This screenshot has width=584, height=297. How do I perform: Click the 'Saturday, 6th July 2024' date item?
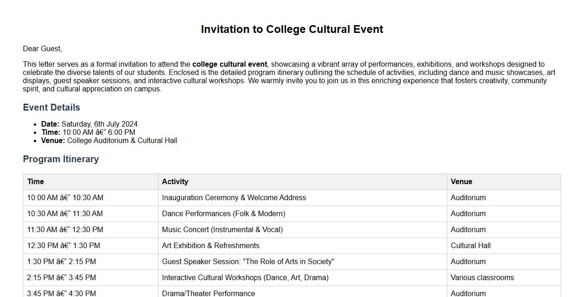point(99,124)
